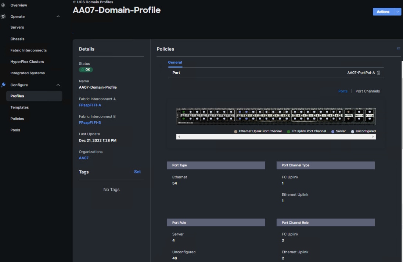Click the collapse panel icon in Policies header
403x262 pixels.
[398, 49]
